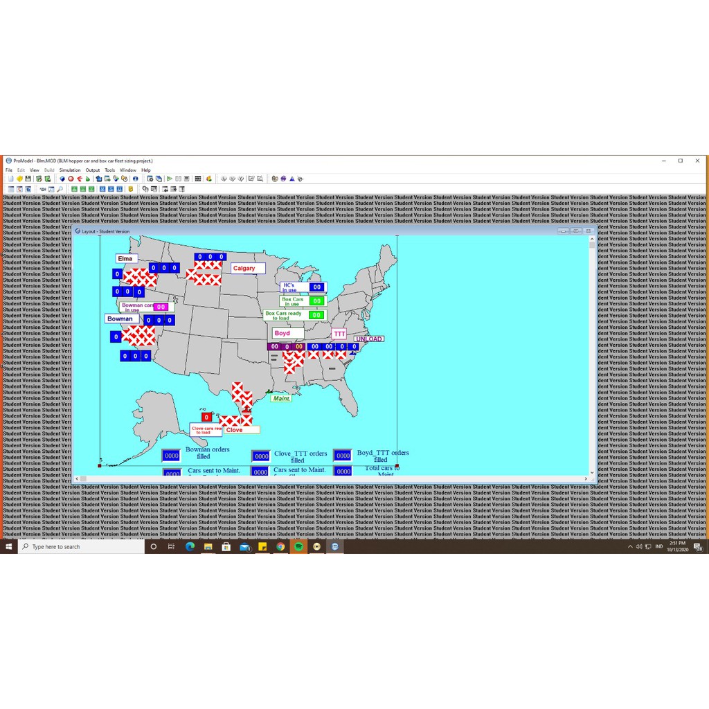Click the red circle toolbar icon

(71, 179)
